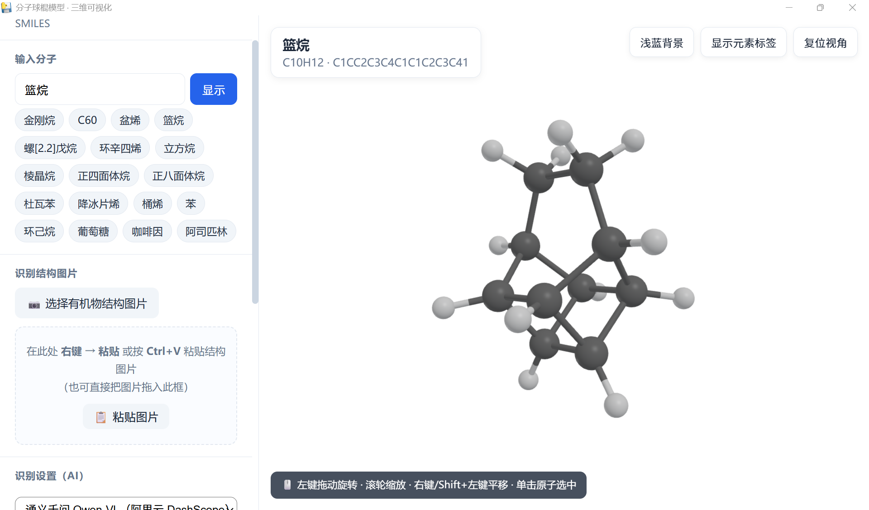The width and height of the screenshot is (869, 510).
Task: Minimize the window via title bar button
Action: (x=789, y=7)
